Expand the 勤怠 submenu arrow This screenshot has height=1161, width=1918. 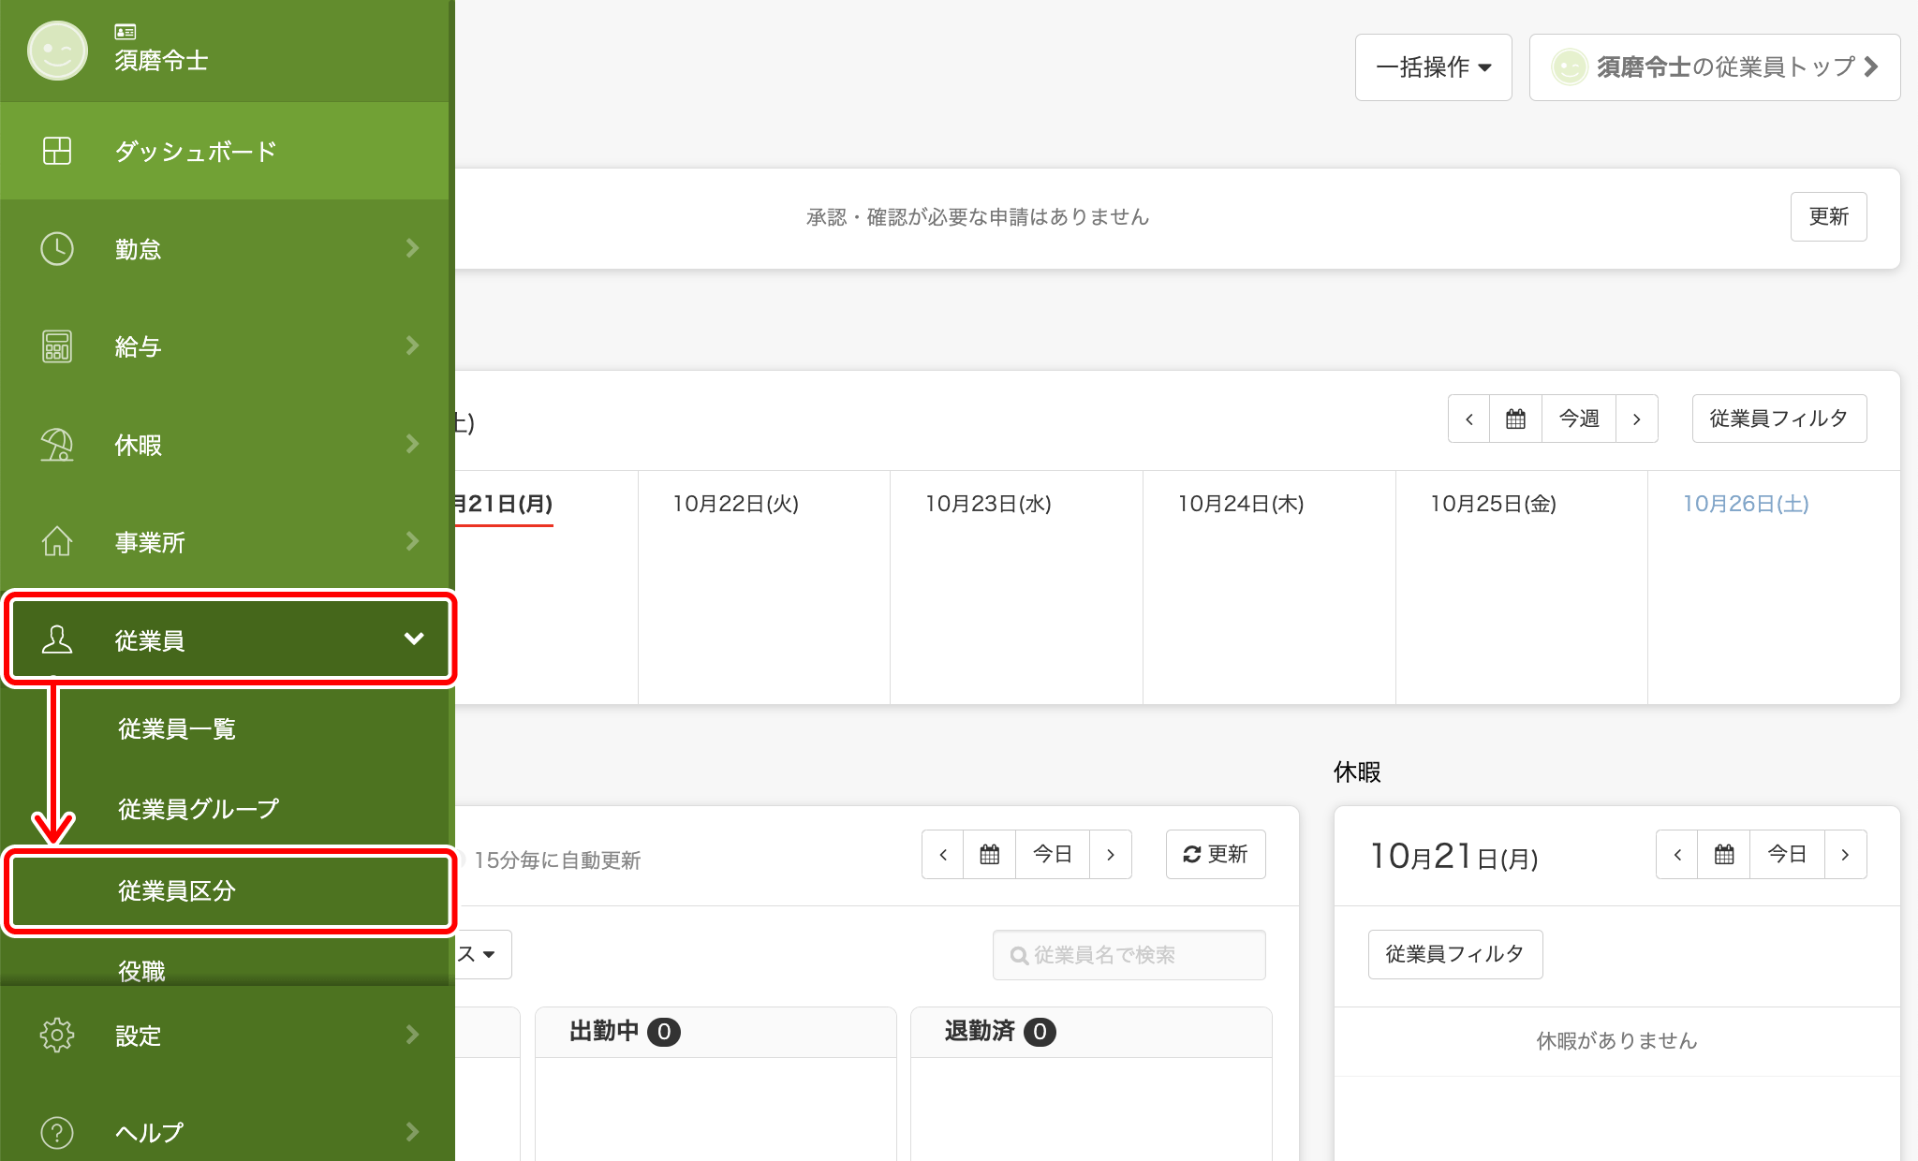pos(412,248)
